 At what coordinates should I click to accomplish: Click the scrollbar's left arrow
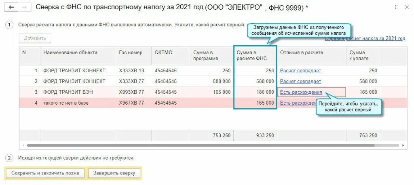[x=23, y=145]
